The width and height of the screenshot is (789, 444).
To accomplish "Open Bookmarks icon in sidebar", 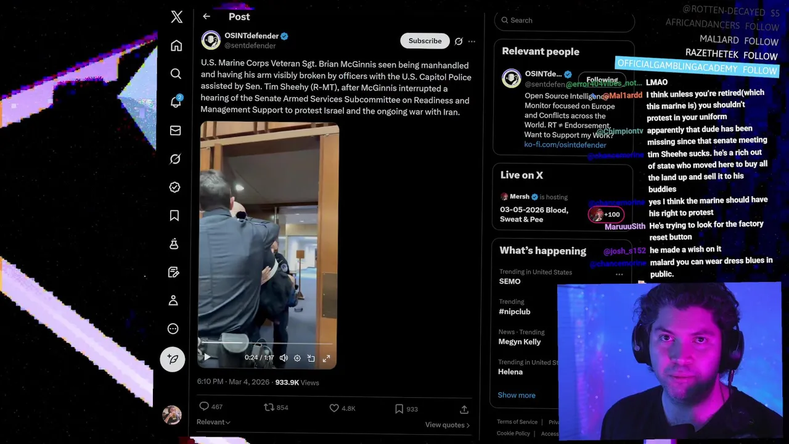I will pos(174,215).
